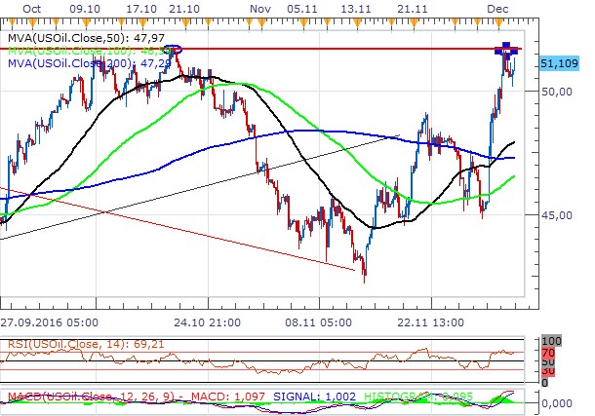595x416 pixels.
Task: Click the RSI 70 overbought level label
Action: (x=546, y=351)
